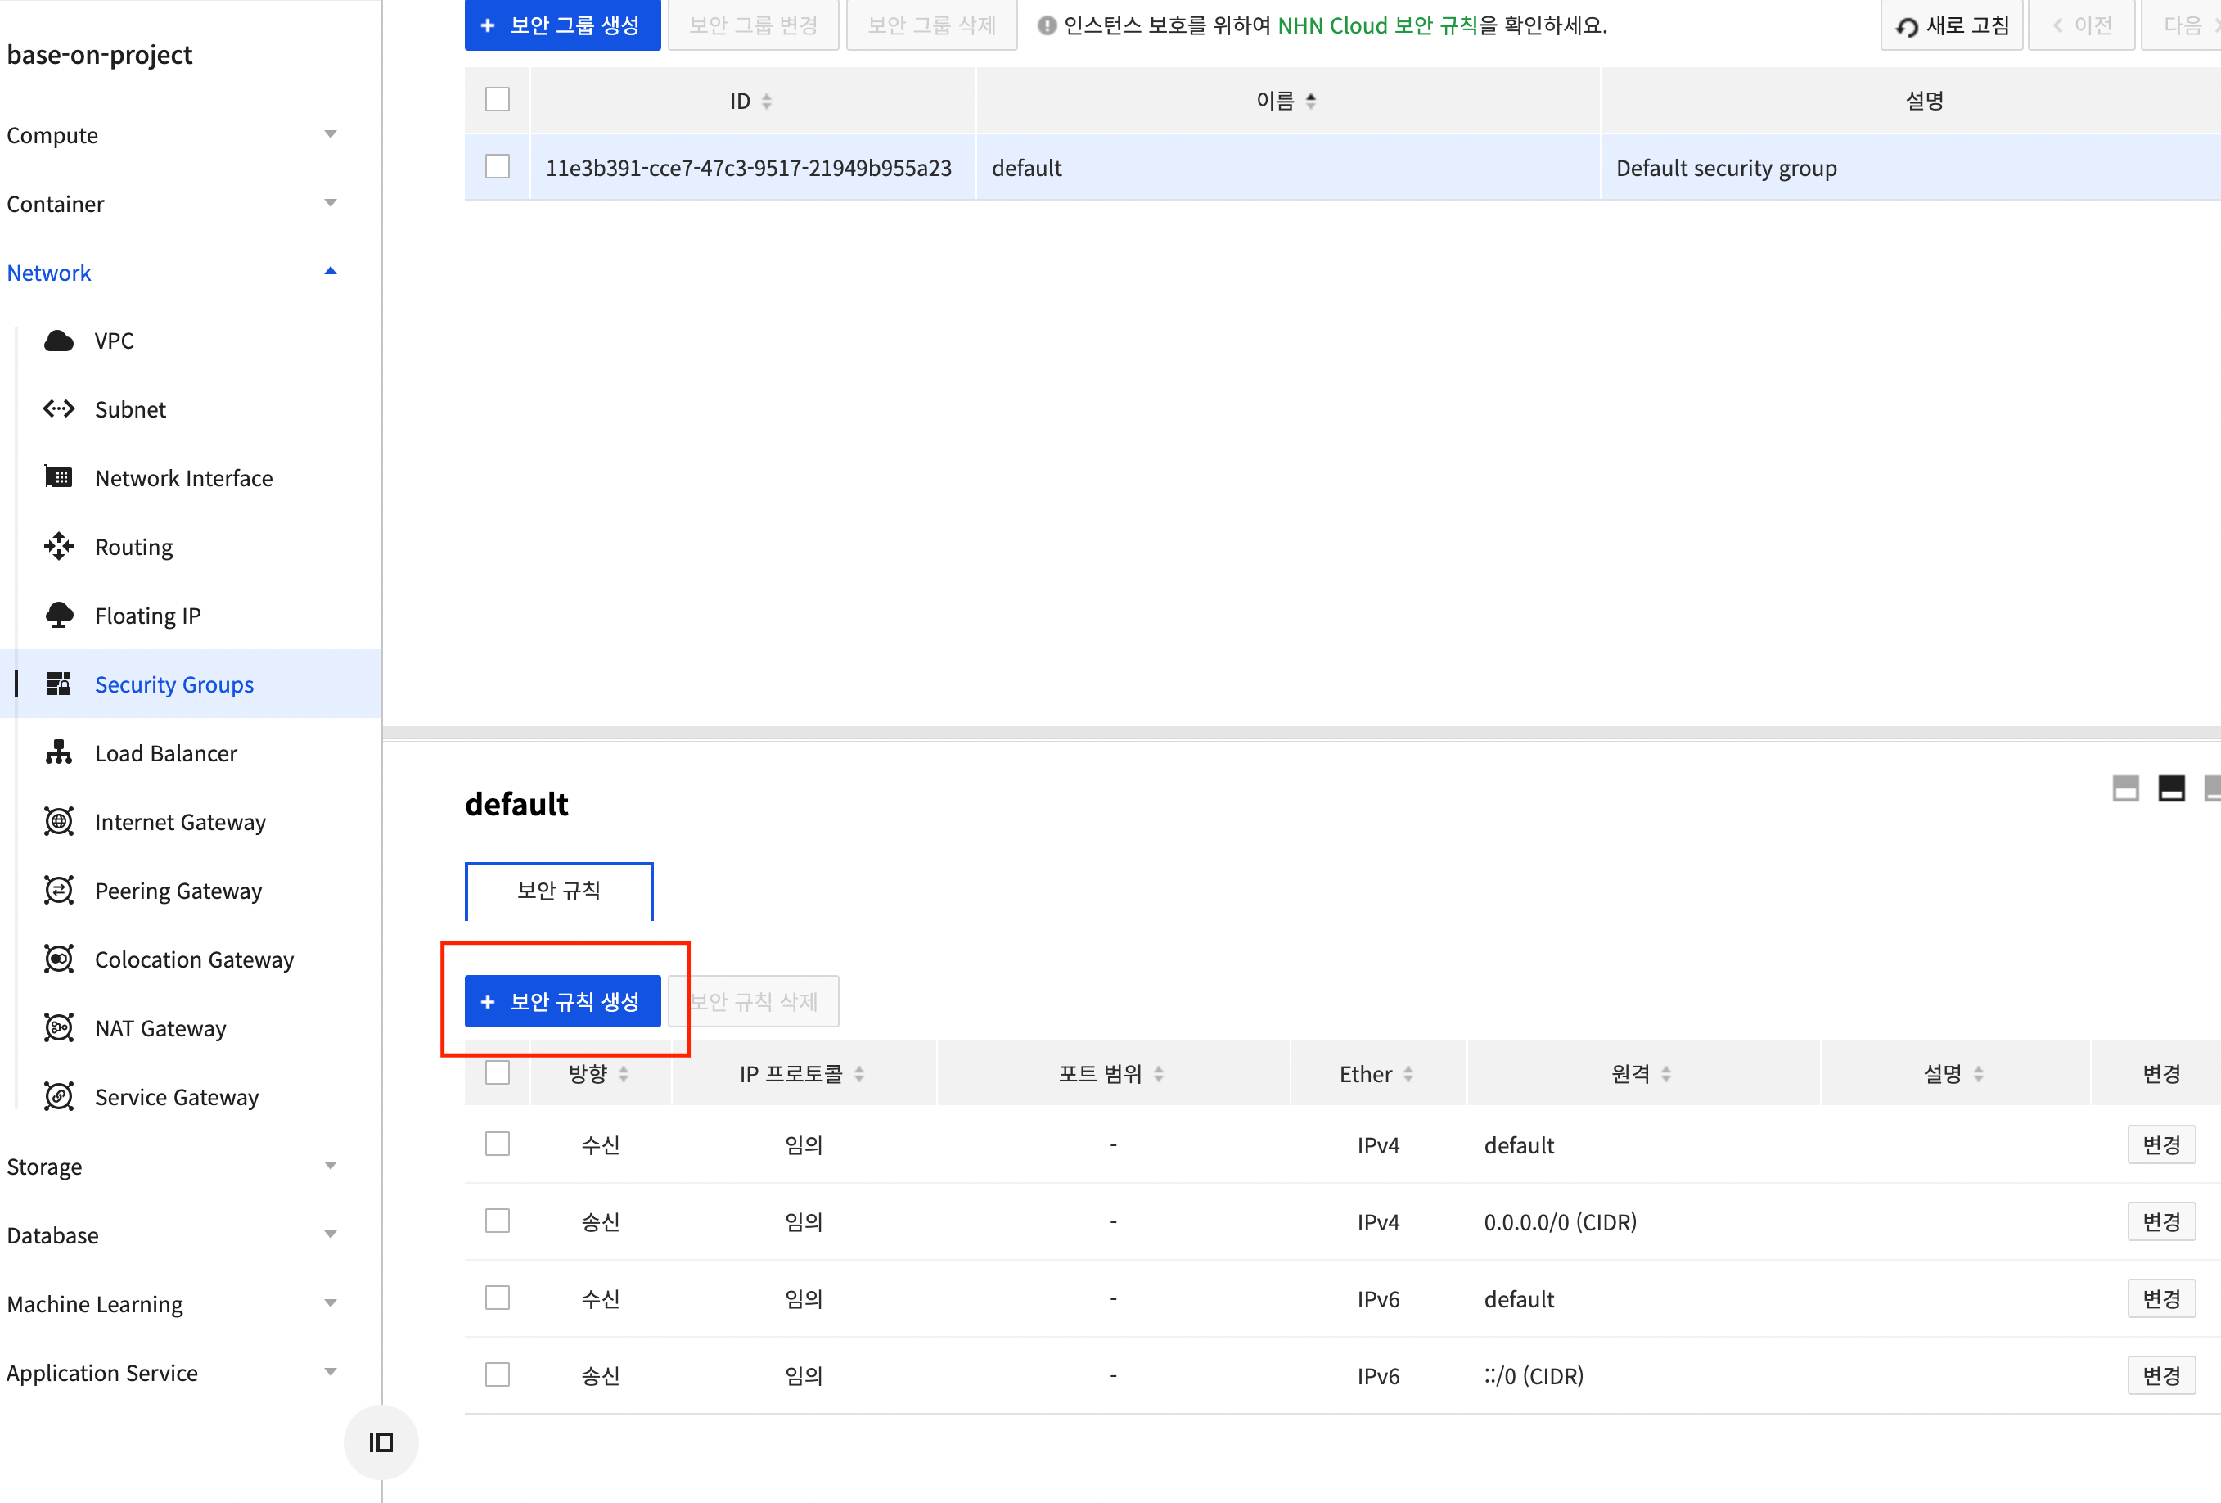The width and height of the screenshot is (2221, 1503).
Task: Select all security groups via header checkbox
Action: (x=497, y=99)
